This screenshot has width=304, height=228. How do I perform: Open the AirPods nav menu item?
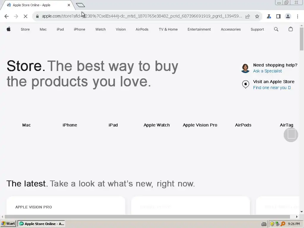pyautogui.click(x=142, y=29)
